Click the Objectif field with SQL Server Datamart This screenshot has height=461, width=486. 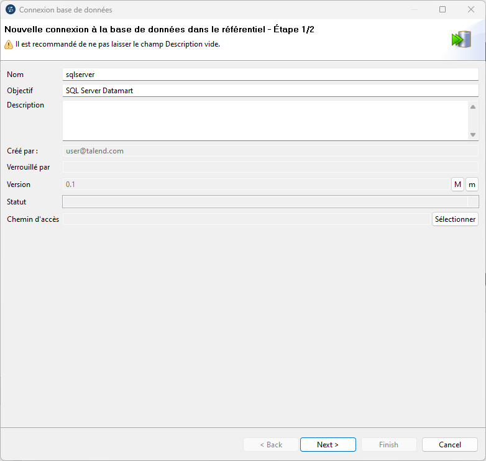pyautogui.click(x=270, y=91)
